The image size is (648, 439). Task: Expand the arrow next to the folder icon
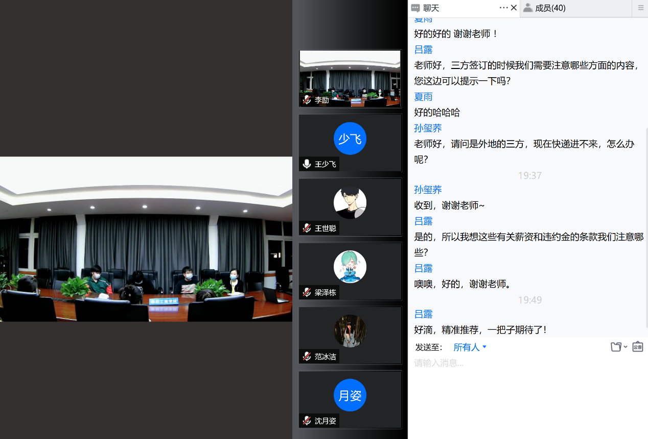[626, 347]
